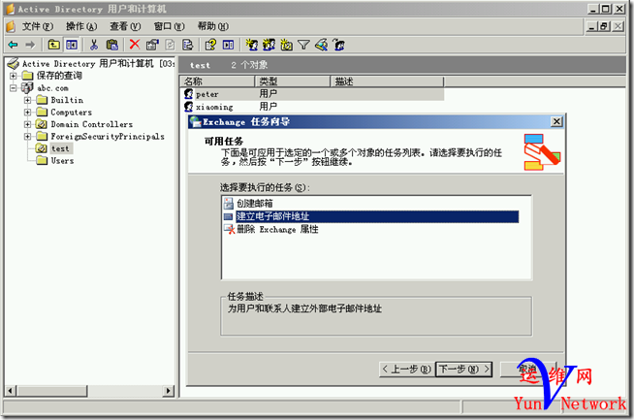Collapse the abc.com domain node
Screen dimensions: 634x420
pyautogui.click(x=14, y=88)
